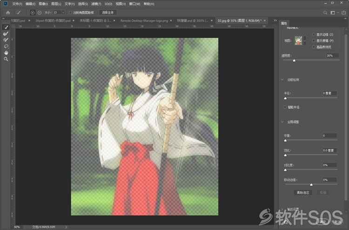This screenshot has width=349, height=230.
Task: Open the 视图 view mode dropdown
Action: 305,41
